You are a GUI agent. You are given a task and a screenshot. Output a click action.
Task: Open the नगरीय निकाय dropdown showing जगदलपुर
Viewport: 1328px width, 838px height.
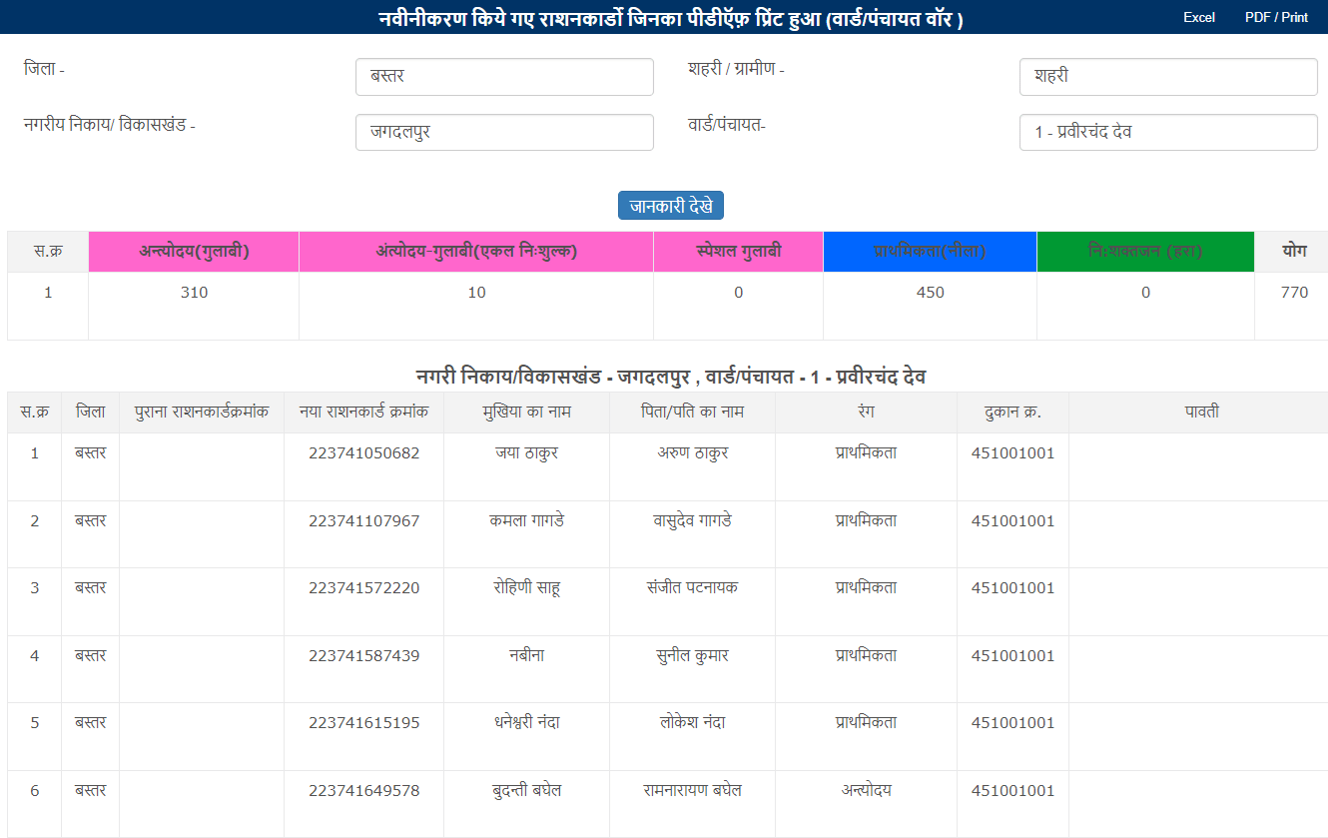(x=504, y=132)
